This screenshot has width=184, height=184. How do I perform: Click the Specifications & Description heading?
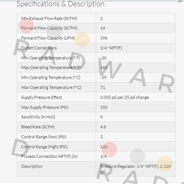(x=60, y=4)
